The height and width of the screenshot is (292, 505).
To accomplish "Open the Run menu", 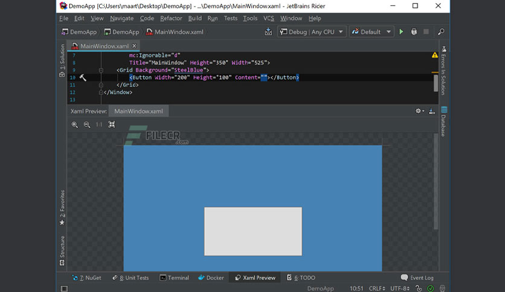I will coord(213,18).
